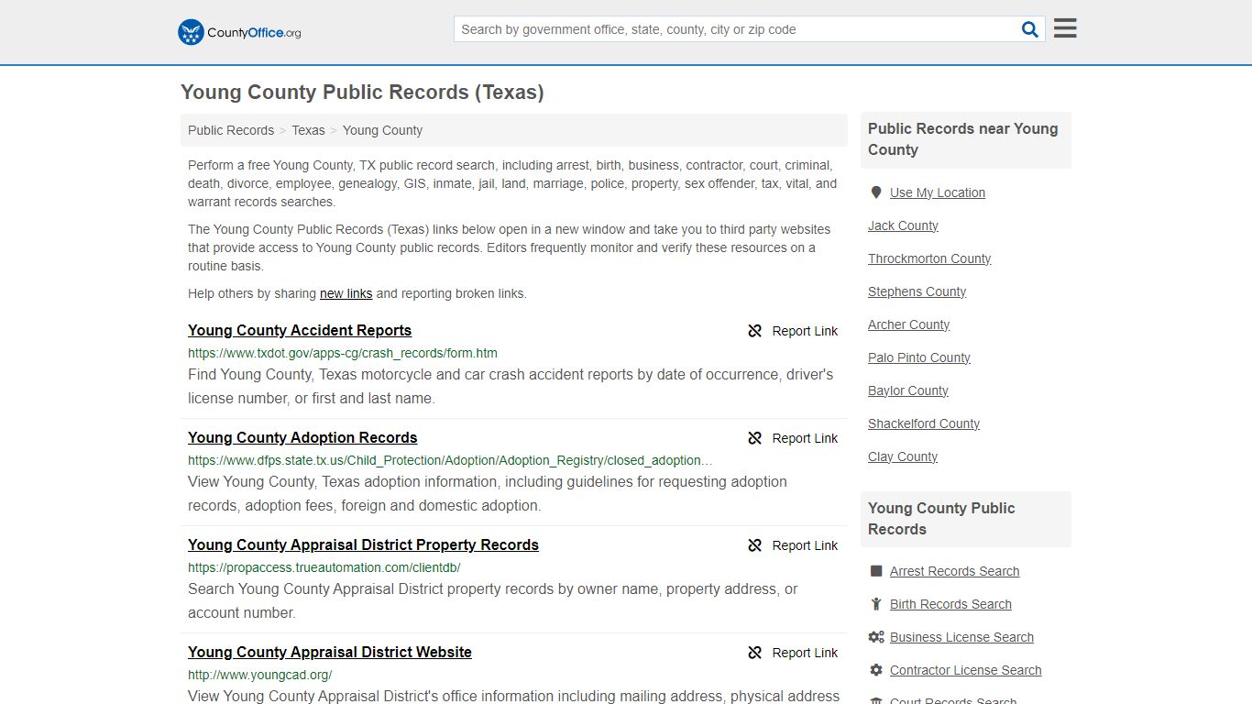Open the 'new links' sharing link
Screen dimensions: 1252x704
coord(346,293)
